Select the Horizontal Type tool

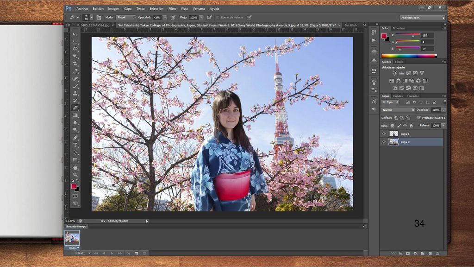point(75,145)
